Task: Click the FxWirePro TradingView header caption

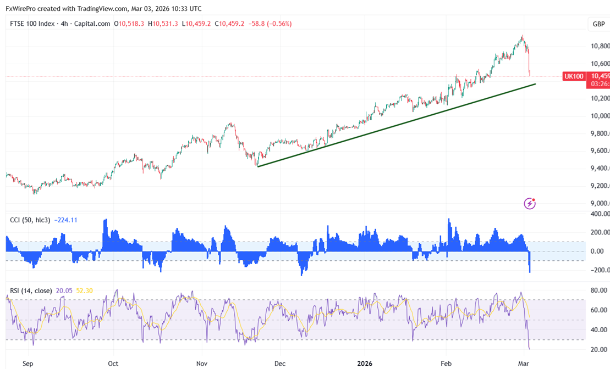Action: 103,9
